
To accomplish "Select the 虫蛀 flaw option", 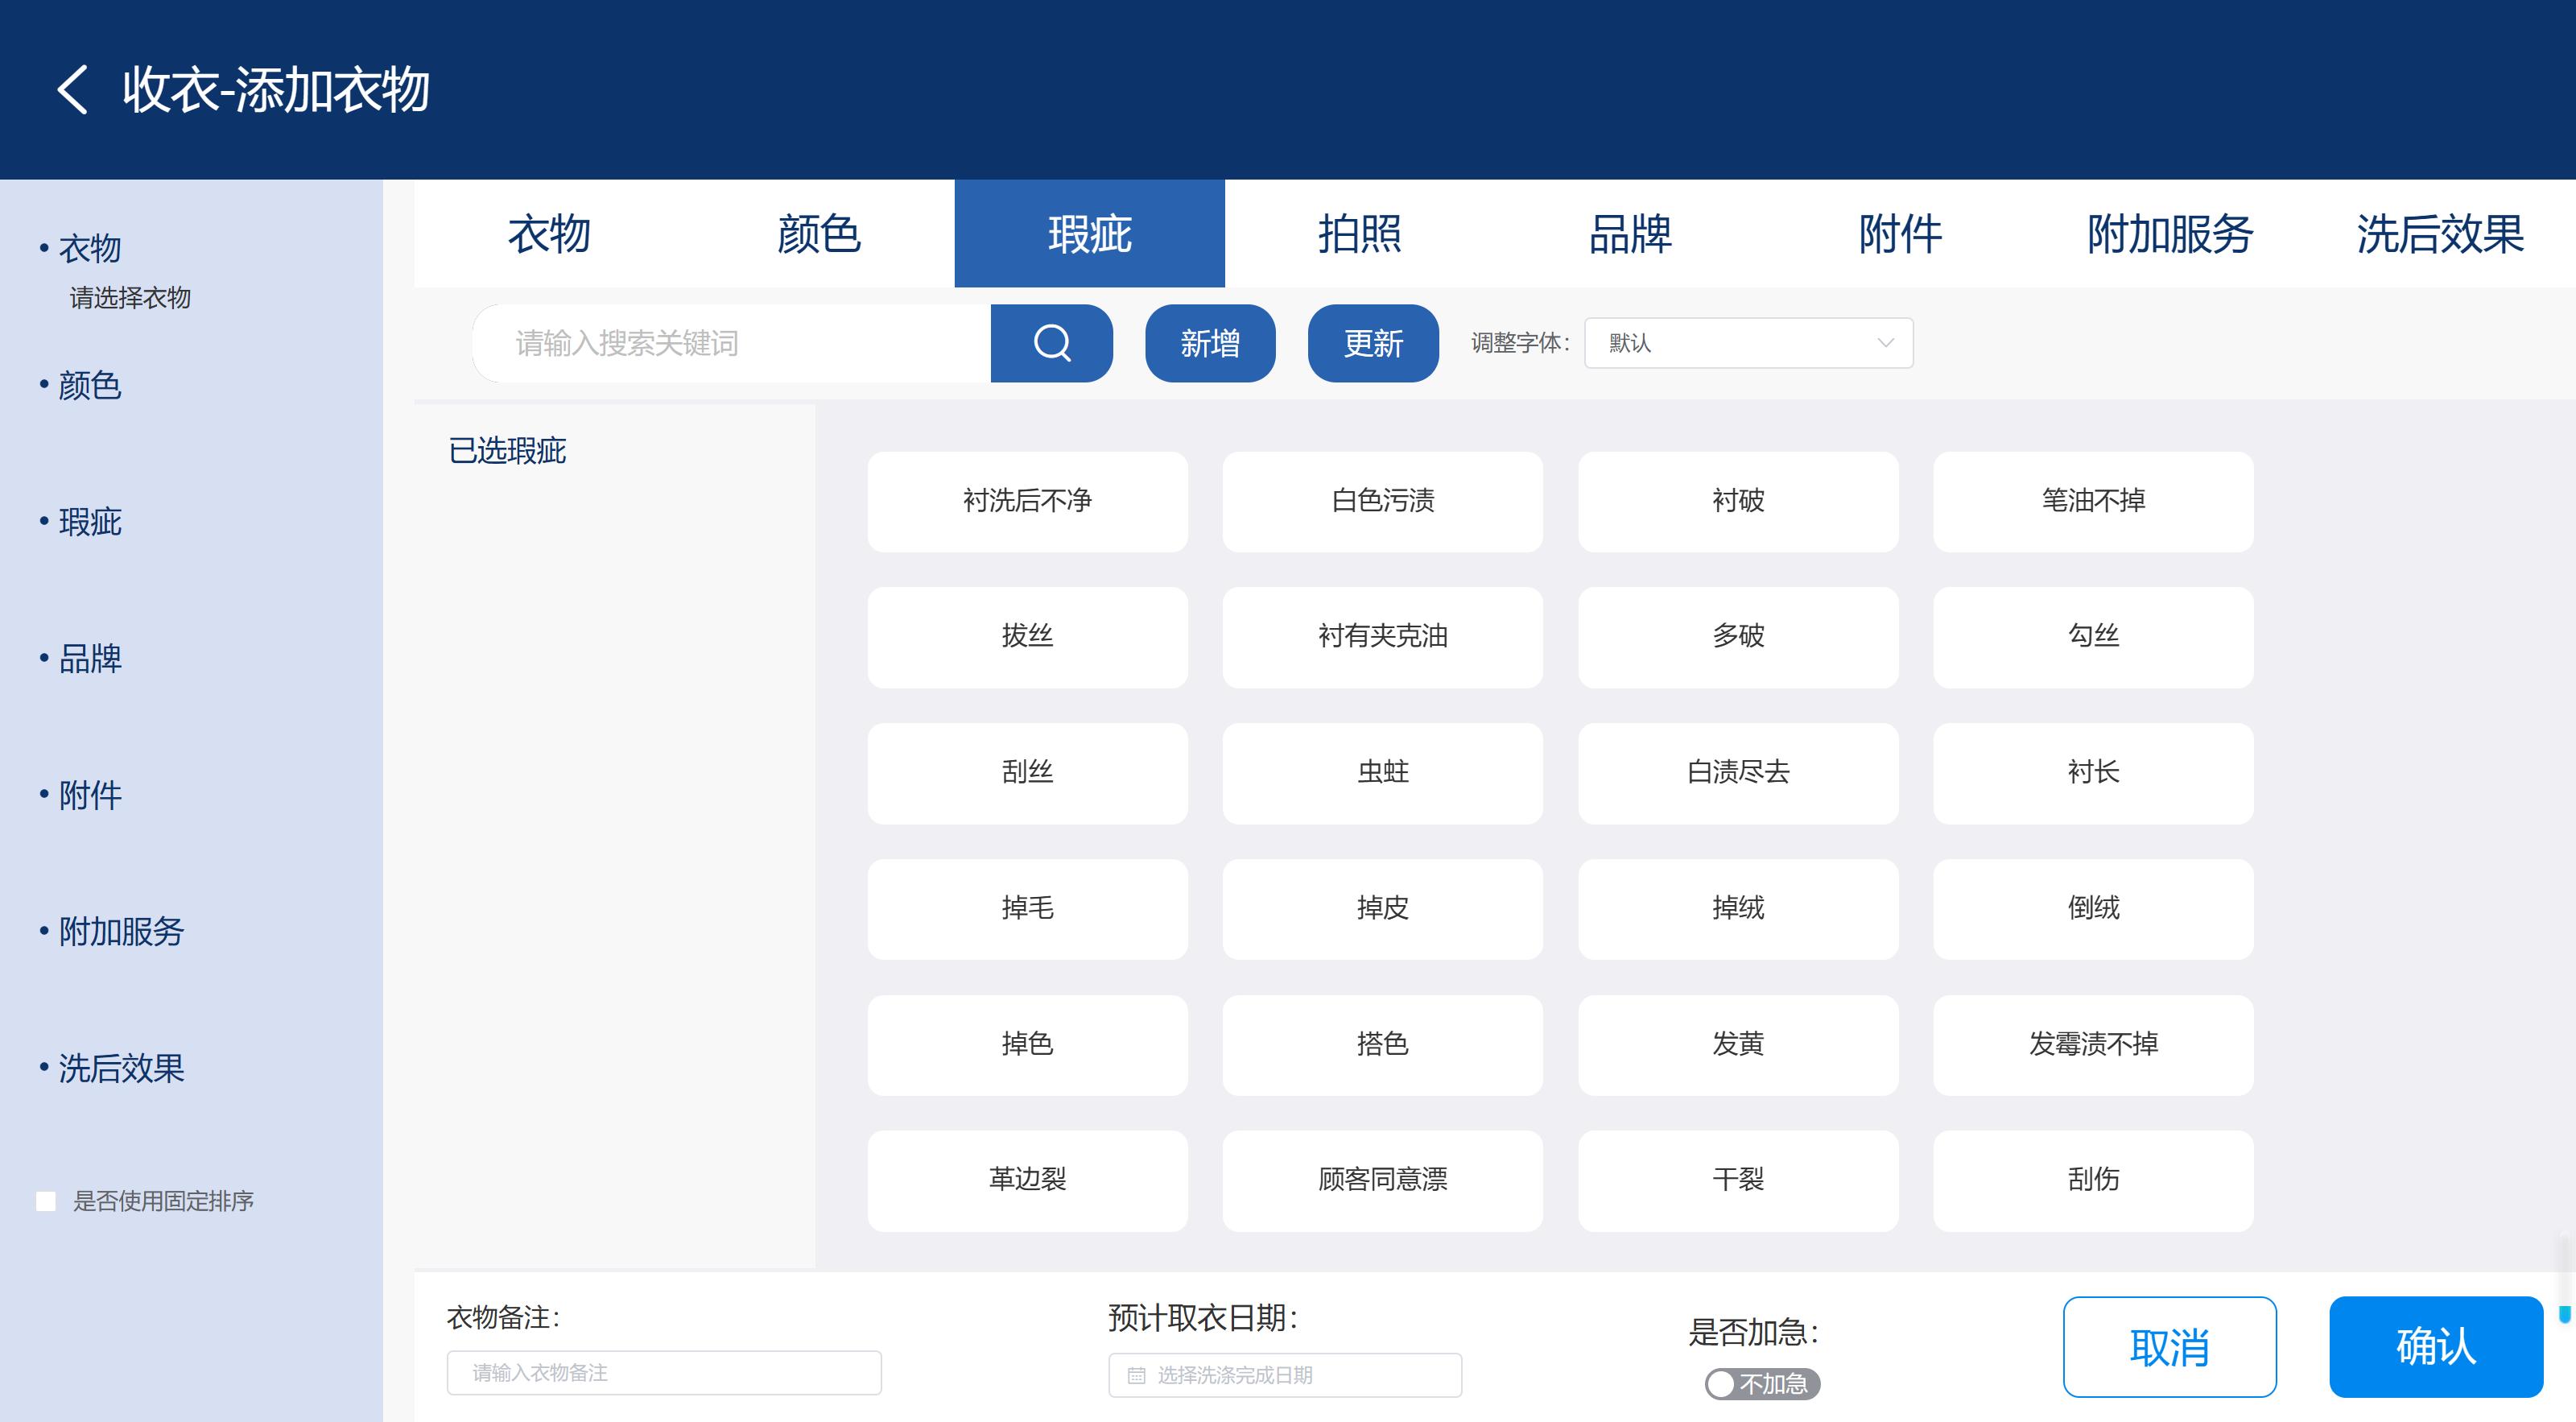I will coord(1382,772).
